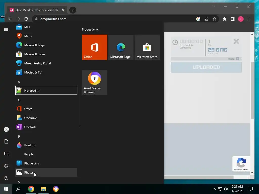
Task: Open Settings gear in Start sidebar
Action: click(6, 166)
